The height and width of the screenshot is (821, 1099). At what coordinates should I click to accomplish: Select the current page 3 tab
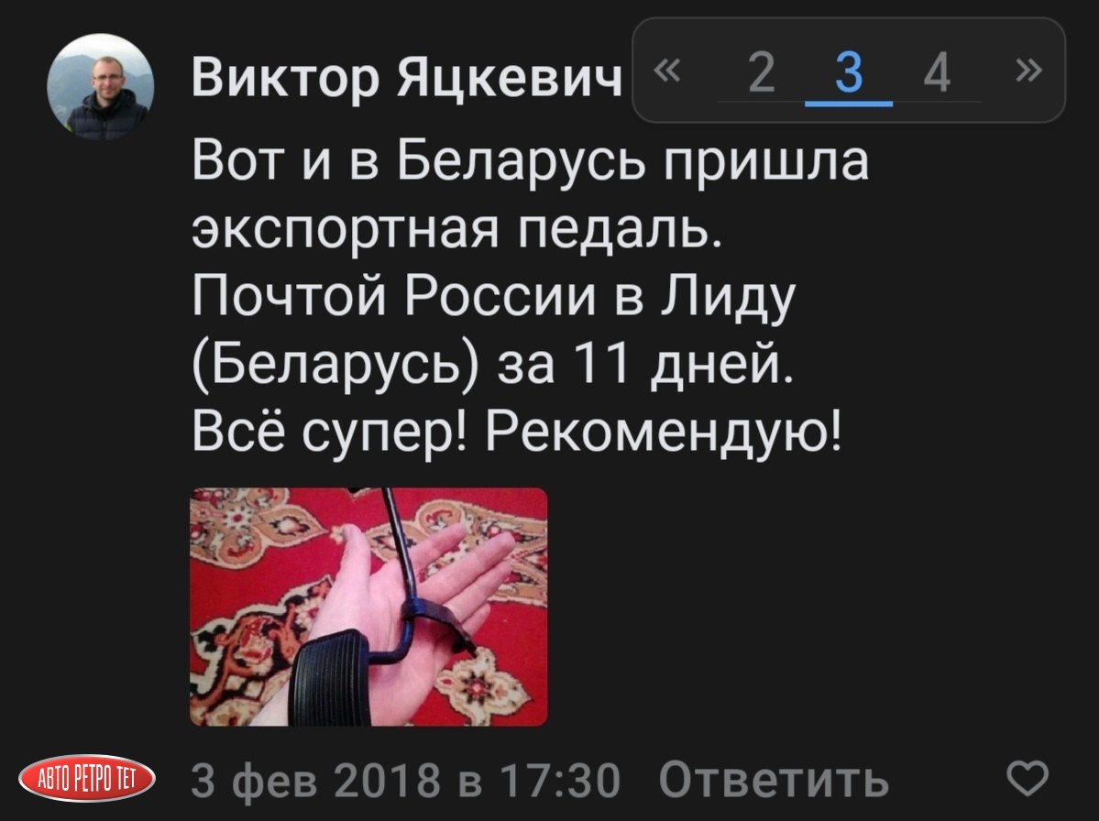(849, 72)
